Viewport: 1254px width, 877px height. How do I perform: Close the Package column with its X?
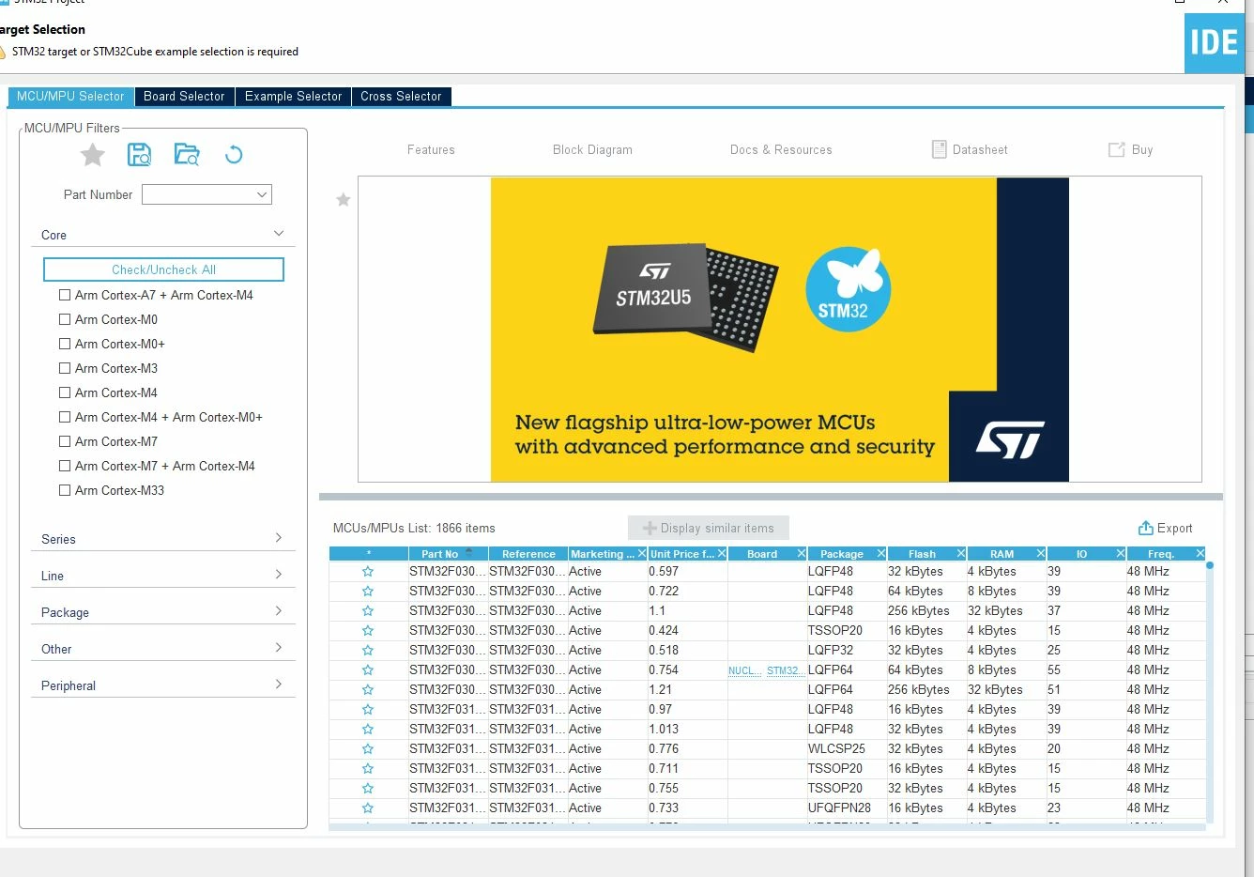point(881,554)
